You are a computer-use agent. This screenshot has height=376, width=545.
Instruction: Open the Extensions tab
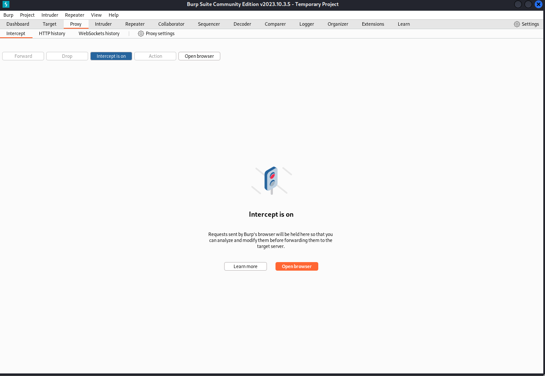[373, 24]
